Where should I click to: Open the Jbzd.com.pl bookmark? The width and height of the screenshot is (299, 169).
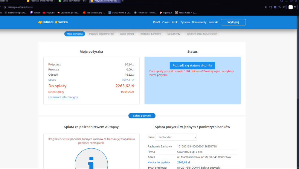pos(68,13)
